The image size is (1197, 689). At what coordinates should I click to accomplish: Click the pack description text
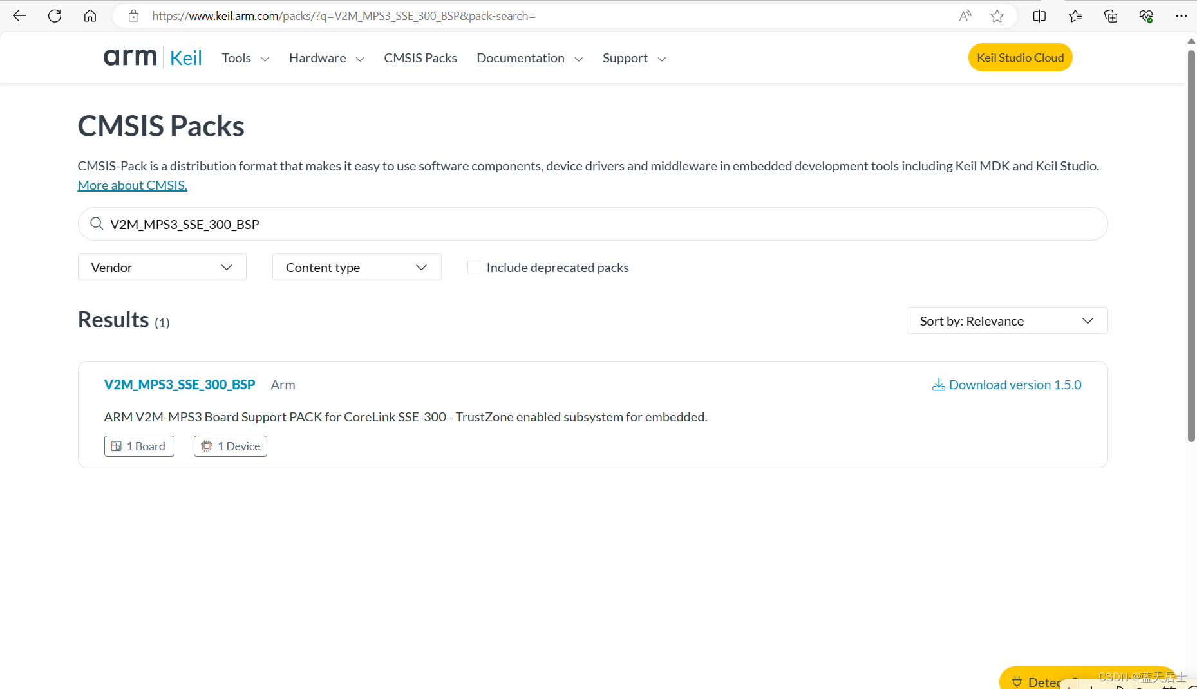(406, 417)
